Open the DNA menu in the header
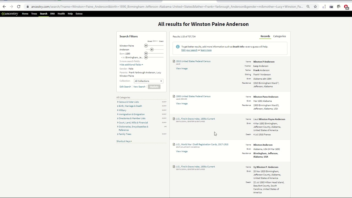This screenshot has height=198, width=352. tap(52, 13)
